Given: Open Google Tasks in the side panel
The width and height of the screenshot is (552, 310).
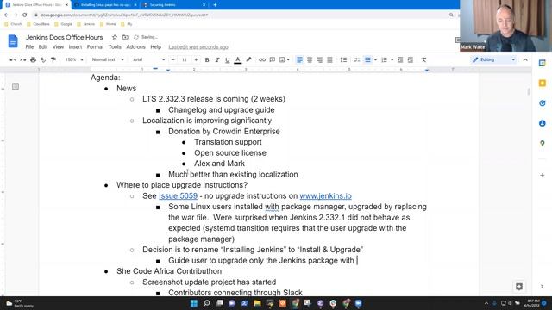Looking at the screenshot, I should coord(543,103).
